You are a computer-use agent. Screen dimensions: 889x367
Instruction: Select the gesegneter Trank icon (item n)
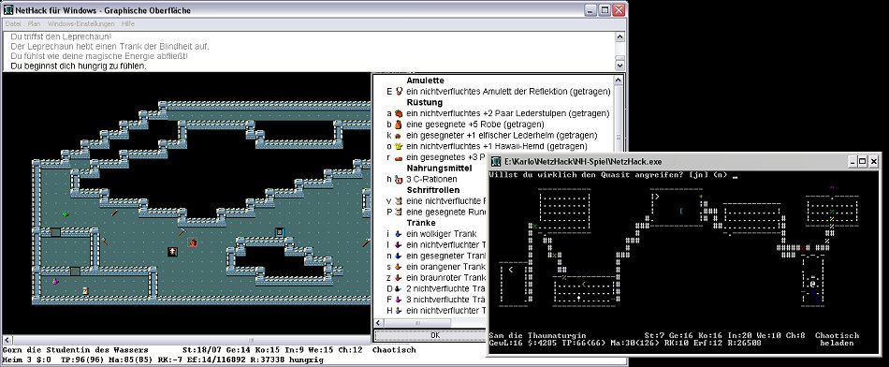399,256
